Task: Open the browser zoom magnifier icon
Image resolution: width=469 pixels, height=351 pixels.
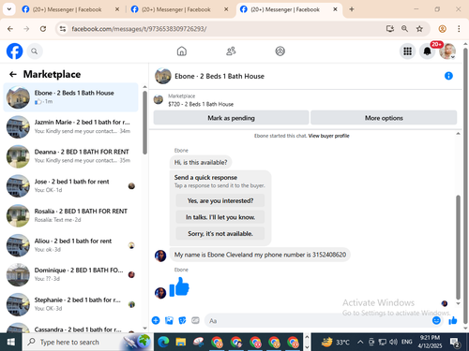Action: [404, 29]
